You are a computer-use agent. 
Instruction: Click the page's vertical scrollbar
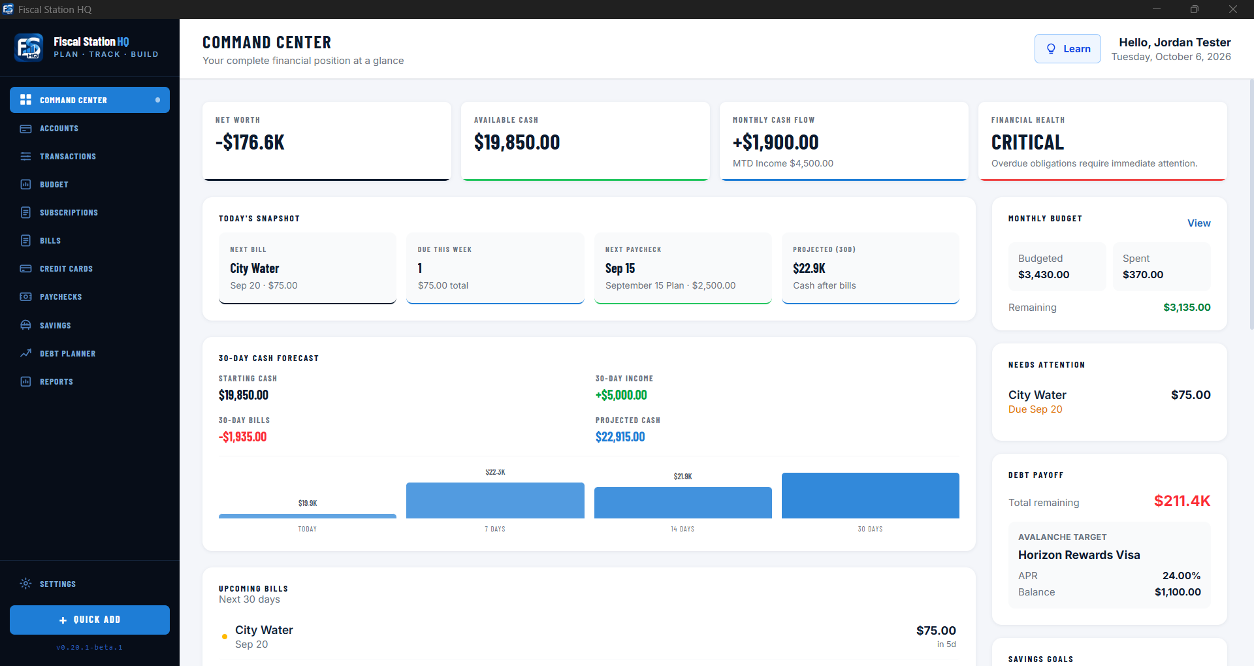pos(1251,206)
